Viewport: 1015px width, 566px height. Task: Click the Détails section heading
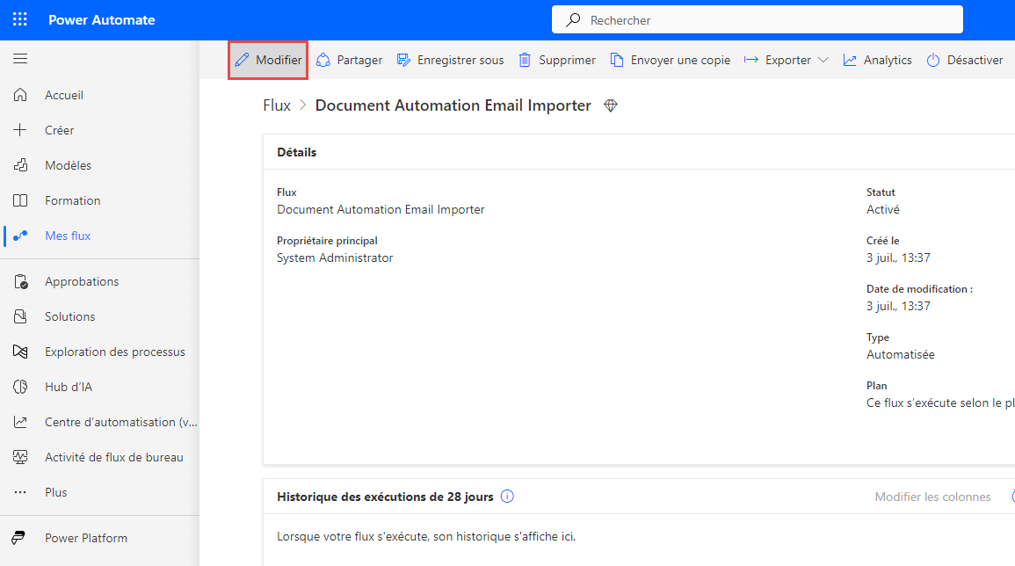[296, 152]
